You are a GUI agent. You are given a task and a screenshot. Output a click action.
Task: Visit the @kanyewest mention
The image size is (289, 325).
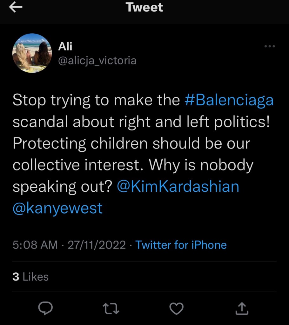coord(57,208)
